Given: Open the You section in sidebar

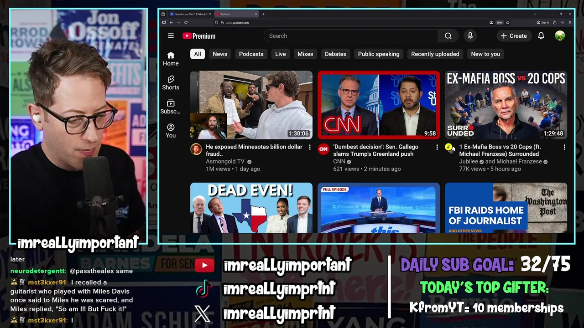Looking at the screenshot, I should (x=171, y=131).
